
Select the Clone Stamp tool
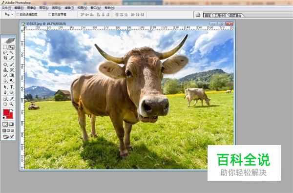5,70
